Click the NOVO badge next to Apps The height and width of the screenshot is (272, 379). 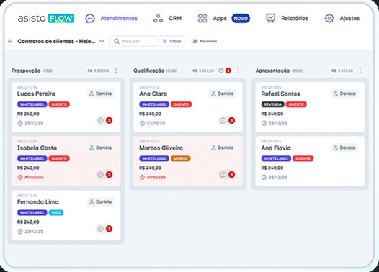241,18
